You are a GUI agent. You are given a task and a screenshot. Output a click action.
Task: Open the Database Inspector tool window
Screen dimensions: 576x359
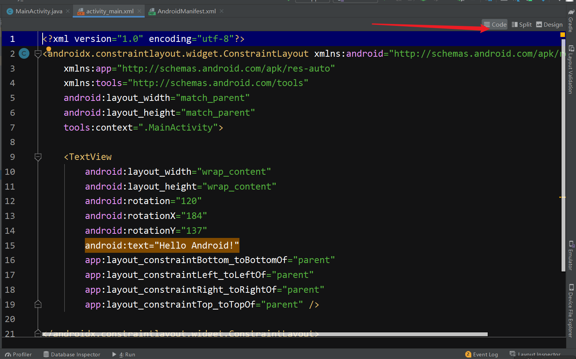coord(72,354)
